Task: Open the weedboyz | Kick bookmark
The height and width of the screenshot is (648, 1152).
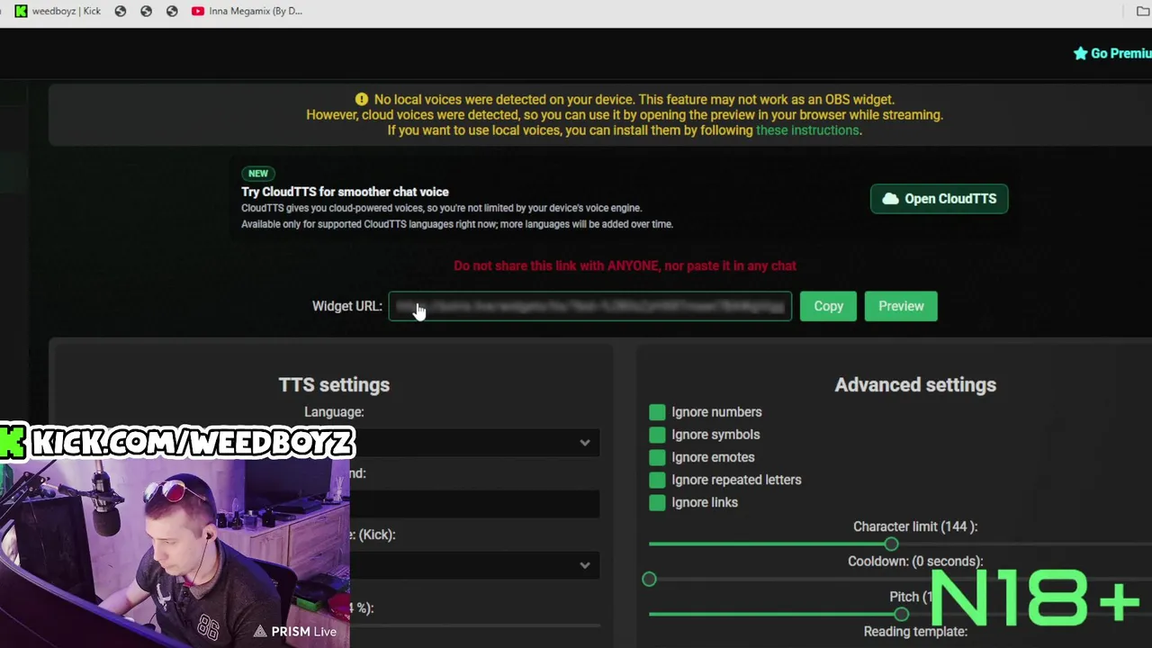Action: click(58, 11)
